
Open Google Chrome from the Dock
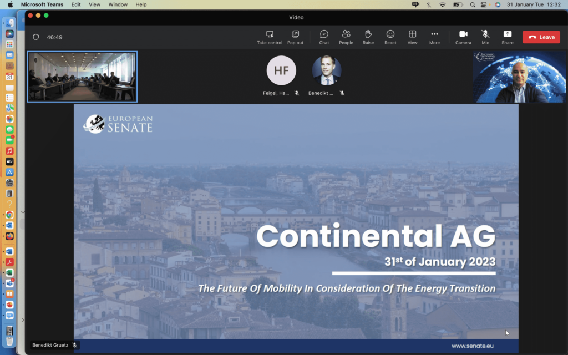pyautogui.click(x=10, y=215)
